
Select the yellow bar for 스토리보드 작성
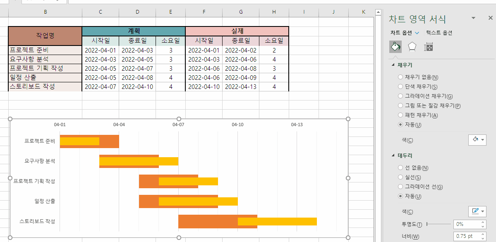point(277,221)
